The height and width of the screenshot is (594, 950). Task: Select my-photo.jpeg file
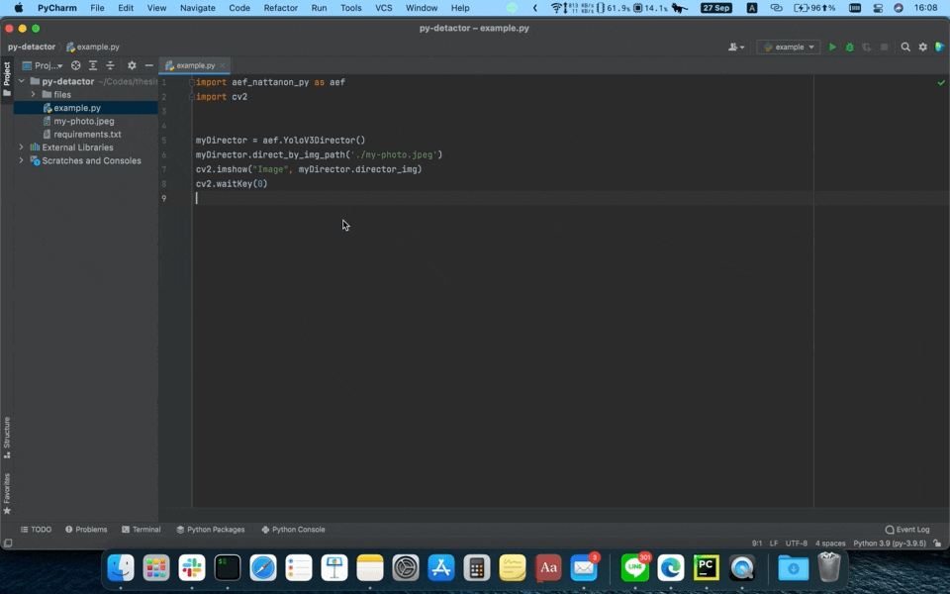tap(83, 121)
